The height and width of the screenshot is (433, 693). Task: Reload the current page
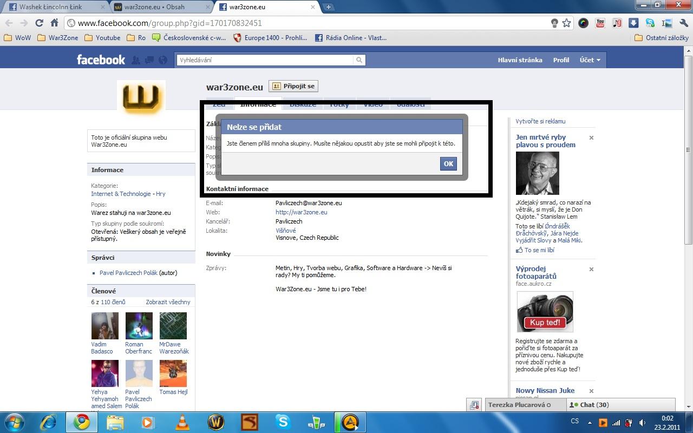[39, 23]
